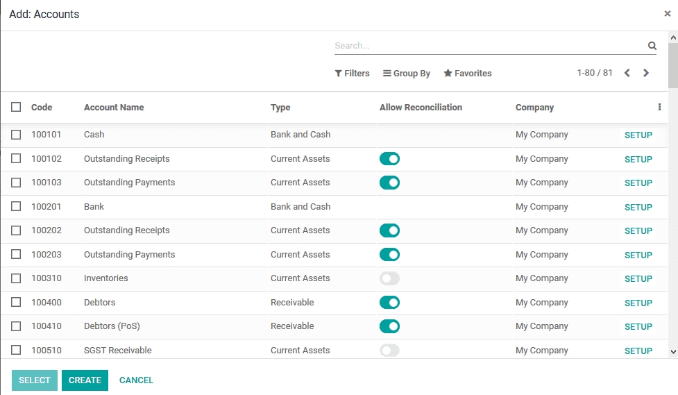
Task: Click CANCEL to dismiss the dialog
Action: (136, 380)
